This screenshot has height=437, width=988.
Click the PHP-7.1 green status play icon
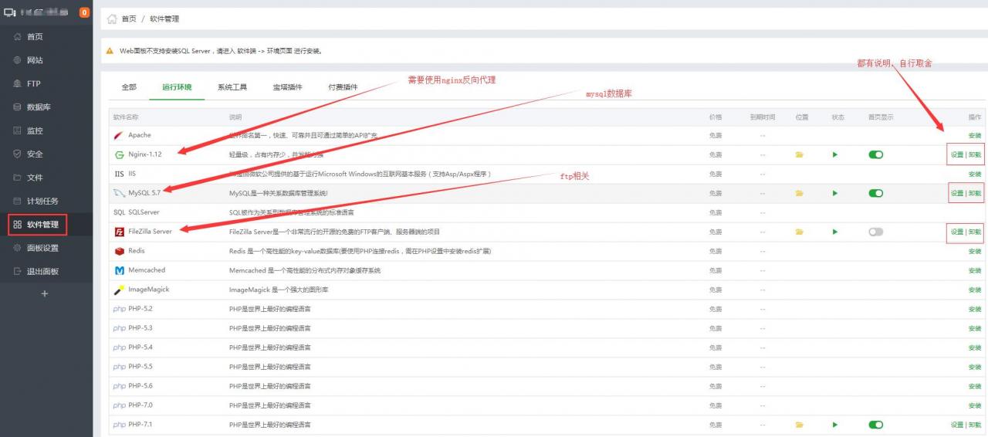[834, 425]
